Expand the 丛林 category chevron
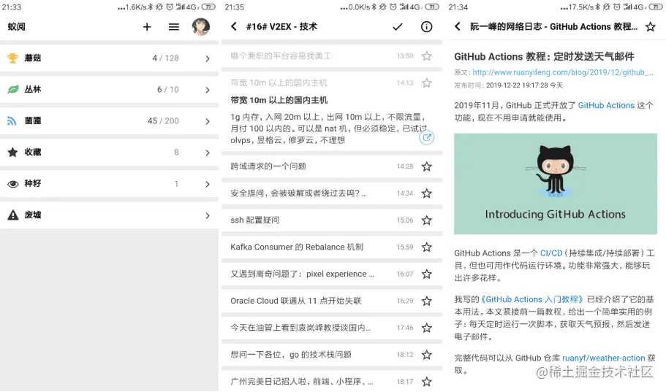 (208, 90)
